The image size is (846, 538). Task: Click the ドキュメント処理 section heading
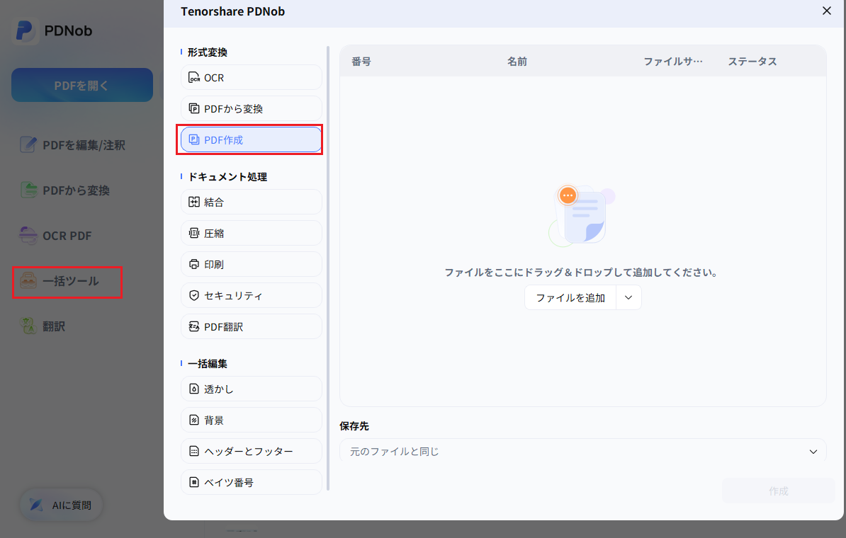point(227,177)
